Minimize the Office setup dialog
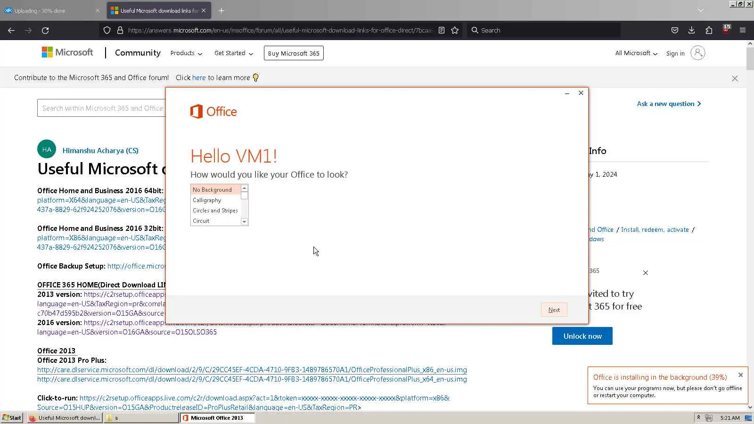Image resolution: width=754 pixels, height=424 pixels. click(x=567, y=93)
